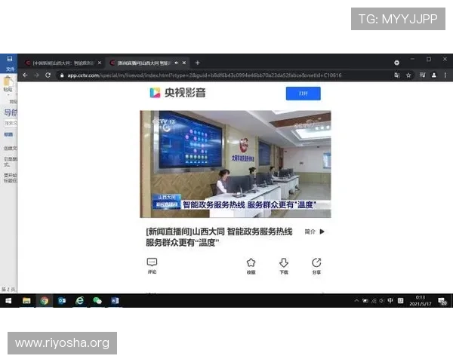Image resolution: width=453 pixels, height=362 pixels.
Task: Open Internet Explorer from the taskbar
Action: click(x=79, y=301)
